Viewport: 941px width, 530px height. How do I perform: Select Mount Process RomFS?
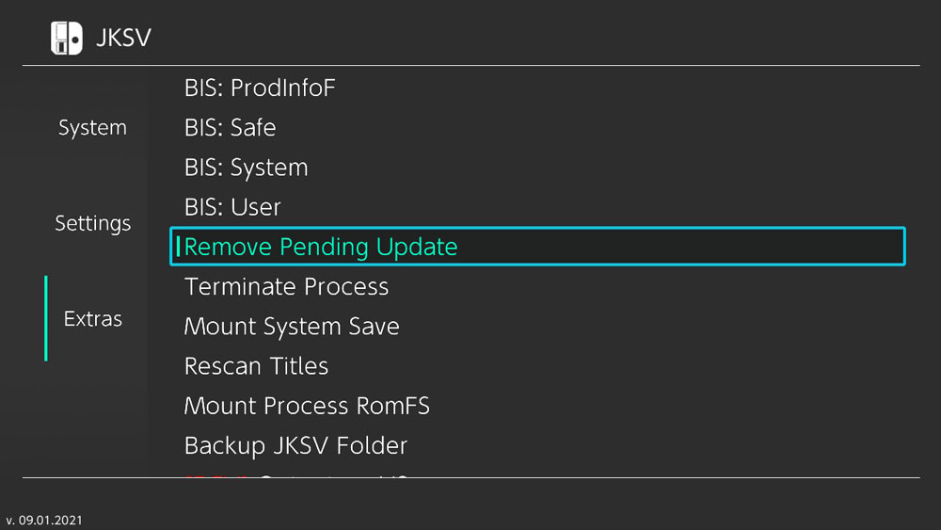coord(307,406)
